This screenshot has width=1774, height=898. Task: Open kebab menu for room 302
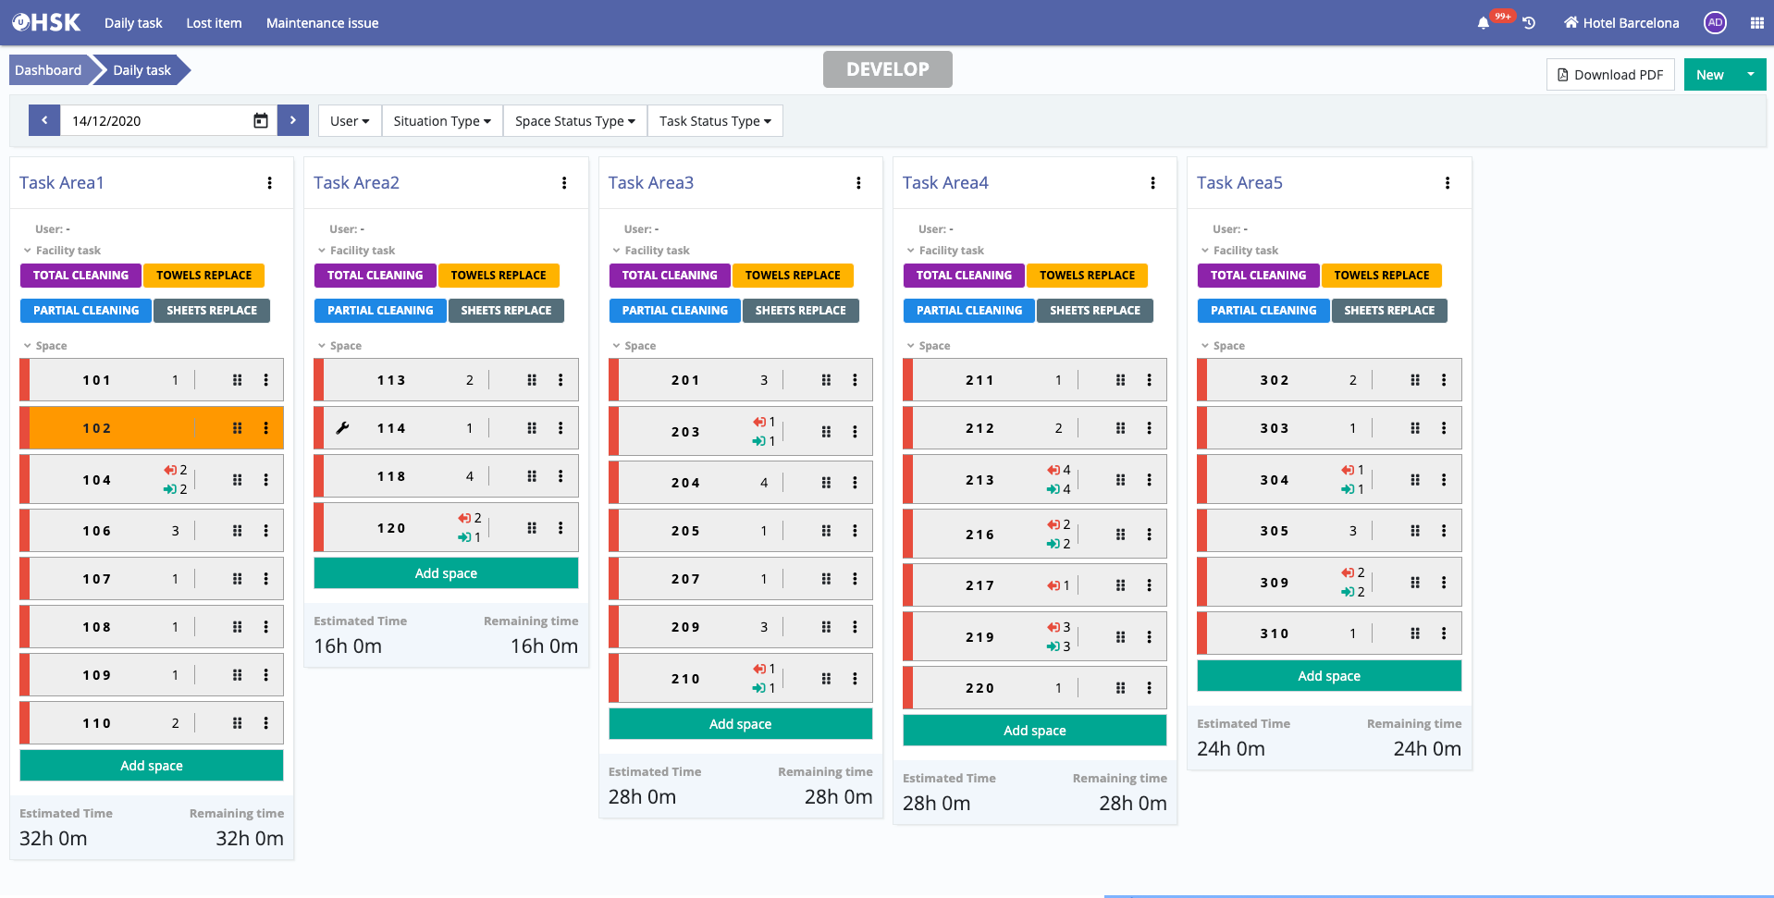[x=1443, y=380]
